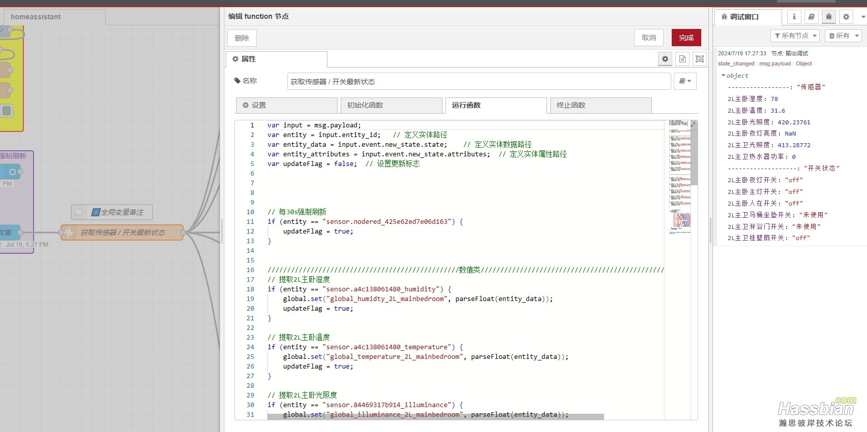Click the 2L主卧光照度 value 420.23761

point(794,122)
